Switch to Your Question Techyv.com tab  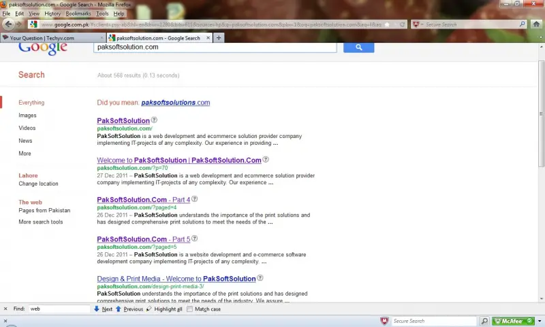52,38
